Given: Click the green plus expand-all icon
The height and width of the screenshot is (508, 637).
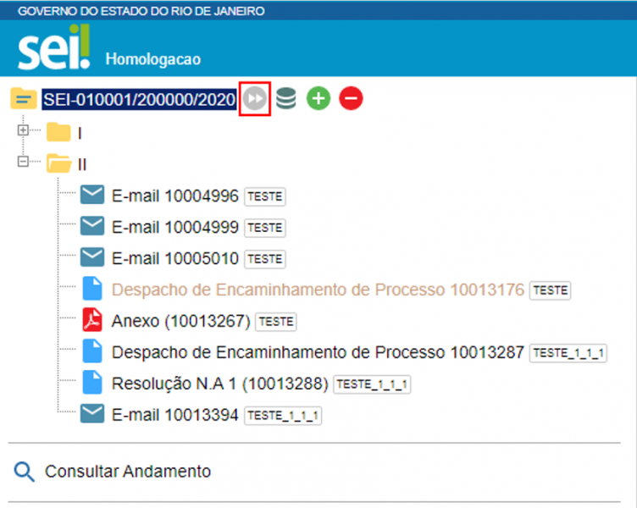Looking at the screenshot, I should [318, 99].
